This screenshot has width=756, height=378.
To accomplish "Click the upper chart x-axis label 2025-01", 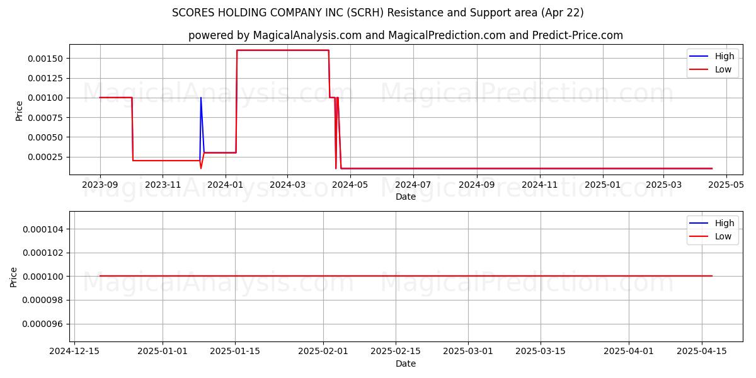I will click(x=603, y=185).
